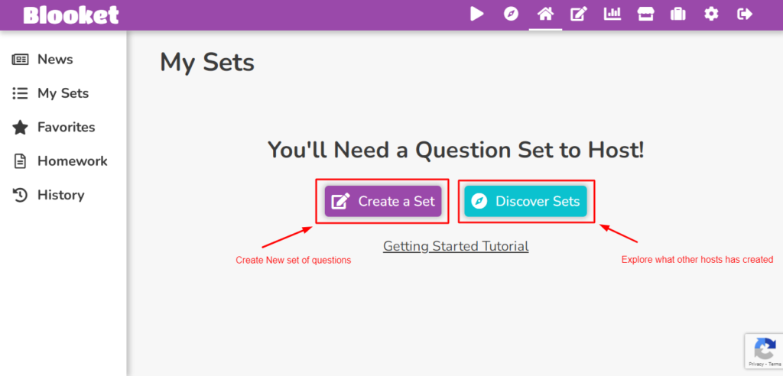Viewport: 783px width, 376px height.
Task: Select the Home house icon in header
Action: point(545,14)
